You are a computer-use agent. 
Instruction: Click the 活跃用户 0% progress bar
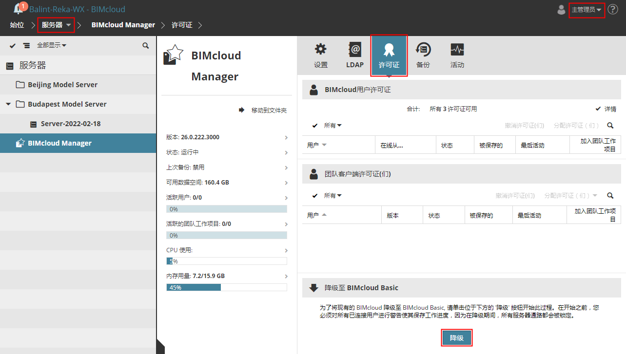pos(227,209)
